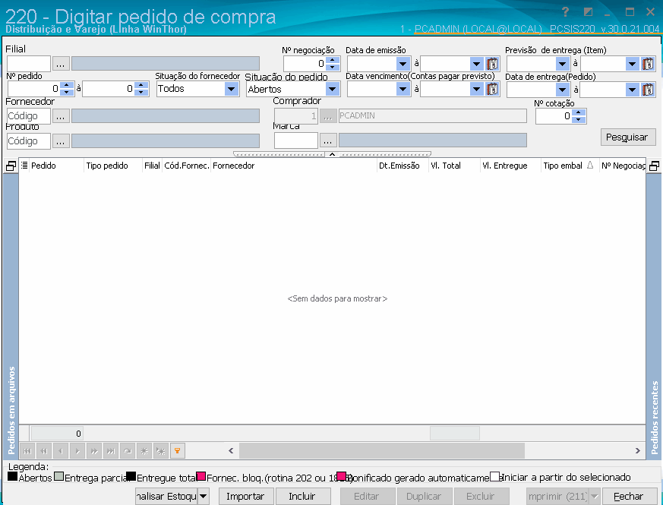Open Data vencimento start date dropdown

click(x=403, y=90)
